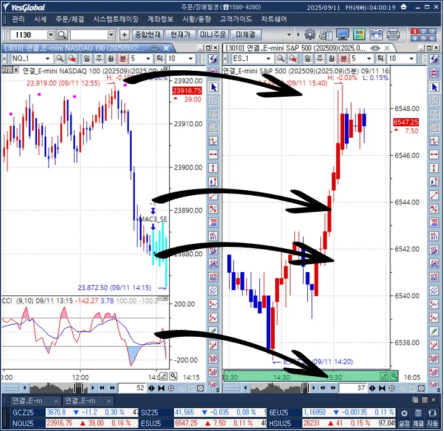The height and width of the screenshot is (431, 444).
Task: Select pointer arrow tool in NASDAQ chart sidebar
Action: pos(214,87)
